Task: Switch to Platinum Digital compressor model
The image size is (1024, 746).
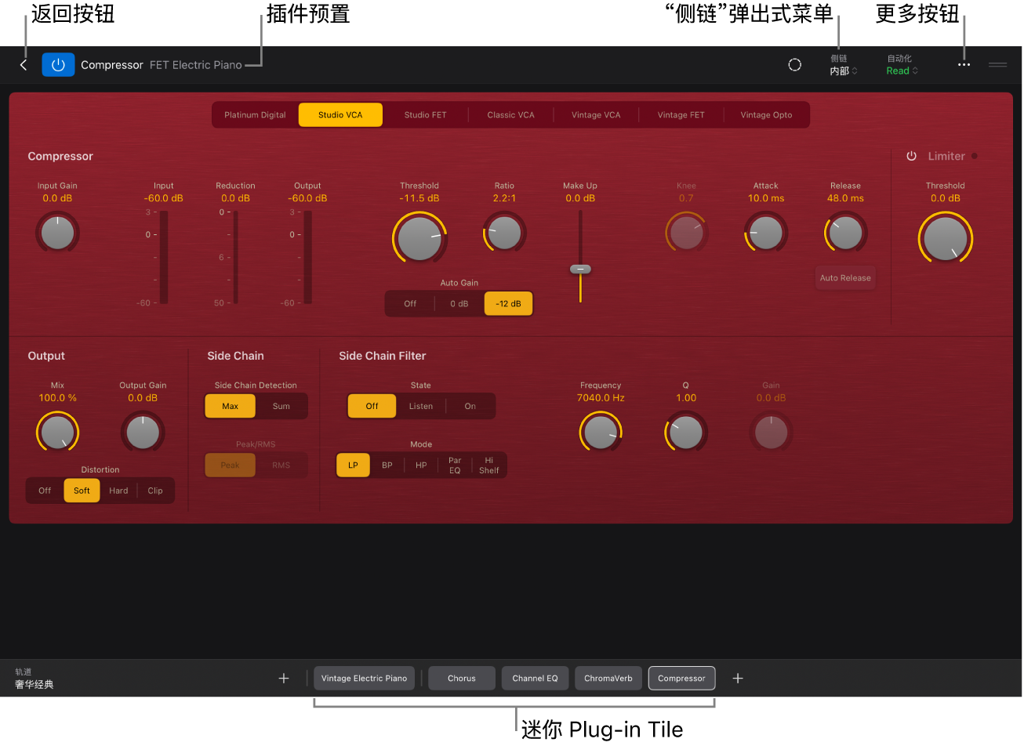Action: (255, 115)
